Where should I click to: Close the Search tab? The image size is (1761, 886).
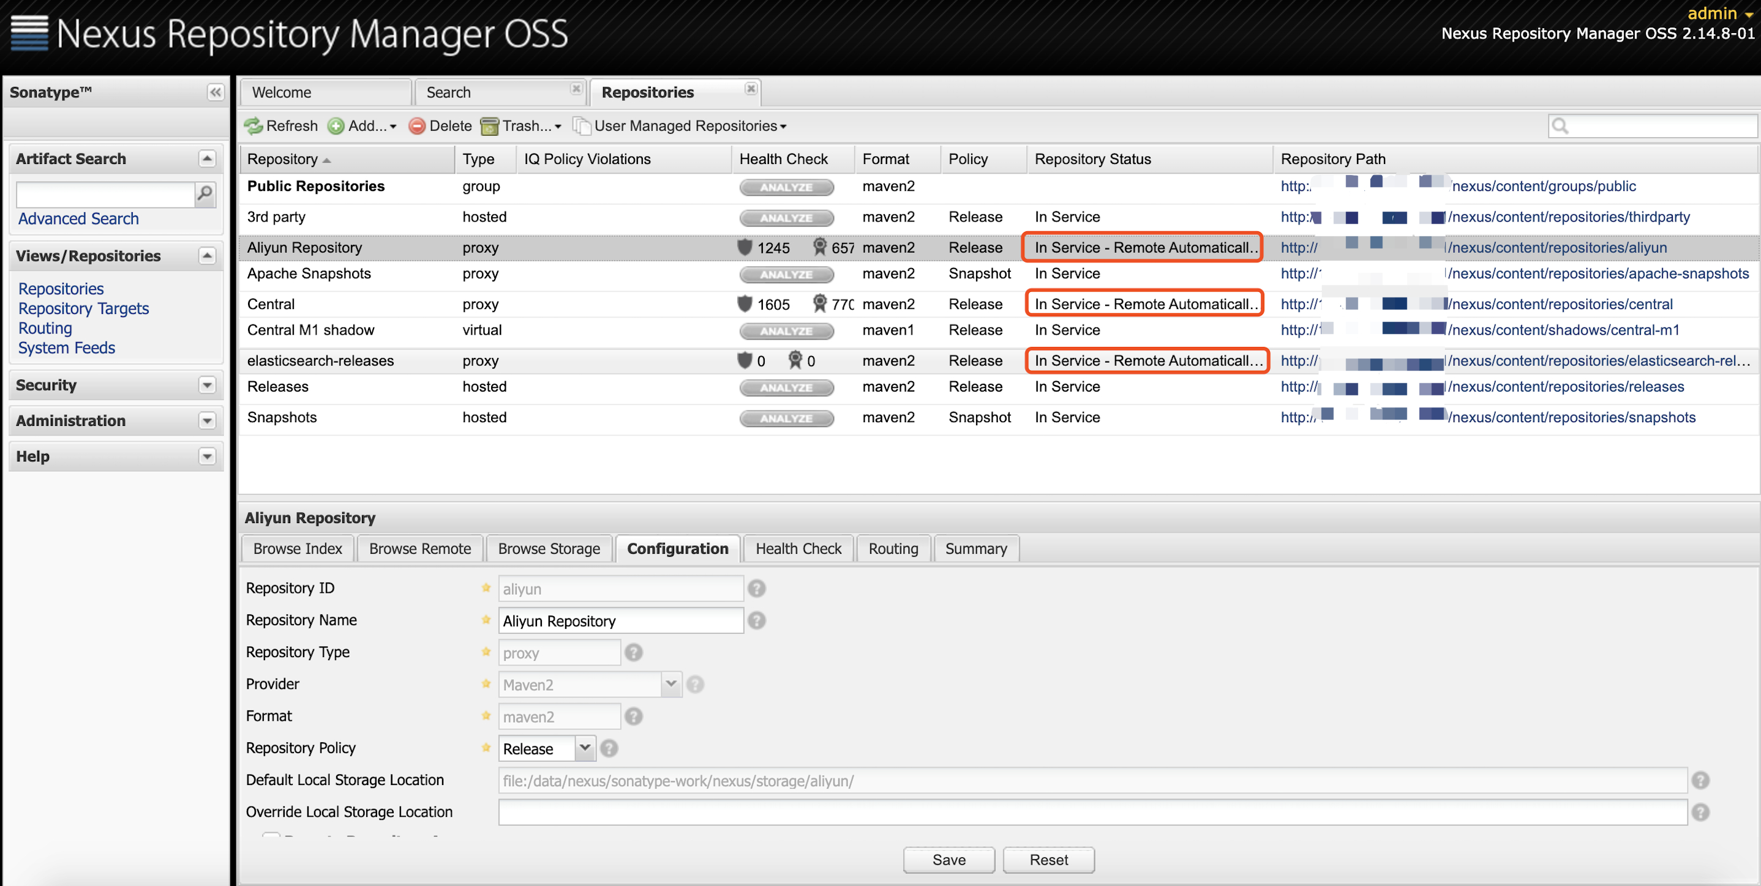[x=576, y=89]
